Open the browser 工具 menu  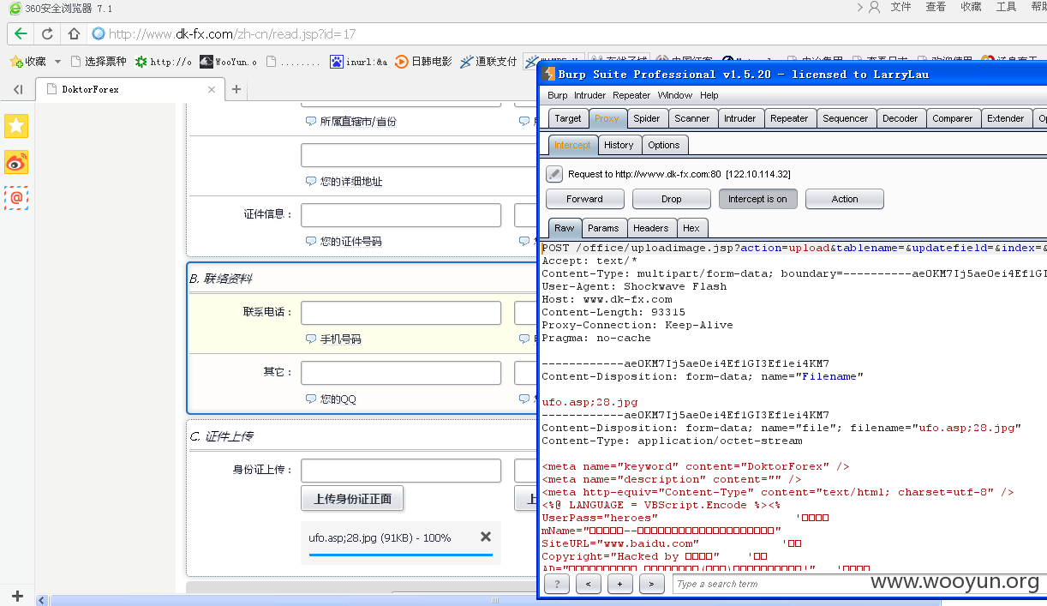[1006, 7]
